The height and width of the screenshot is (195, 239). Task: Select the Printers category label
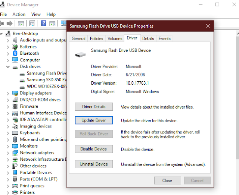pyautogui.click(x=27, y=192)
